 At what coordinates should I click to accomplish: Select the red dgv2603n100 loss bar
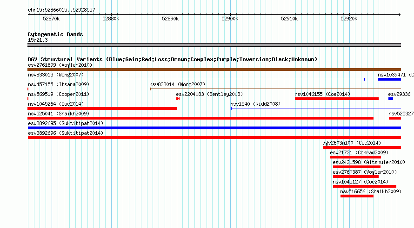click(362, 147)
